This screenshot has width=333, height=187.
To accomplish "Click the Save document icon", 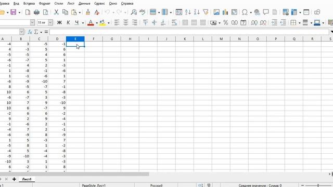I will (x=14, y=12).
